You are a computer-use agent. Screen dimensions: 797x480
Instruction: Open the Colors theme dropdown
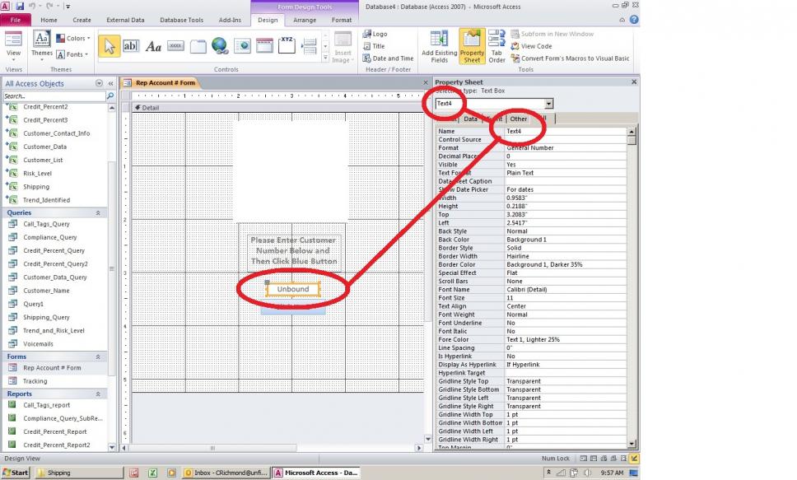[x=72, y=38]
